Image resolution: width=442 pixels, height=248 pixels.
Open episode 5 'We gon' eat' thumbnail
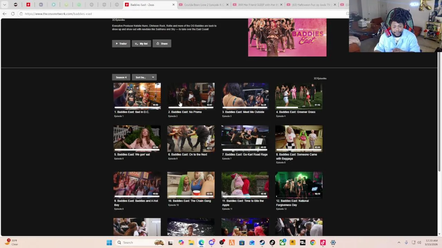(137, 138)
